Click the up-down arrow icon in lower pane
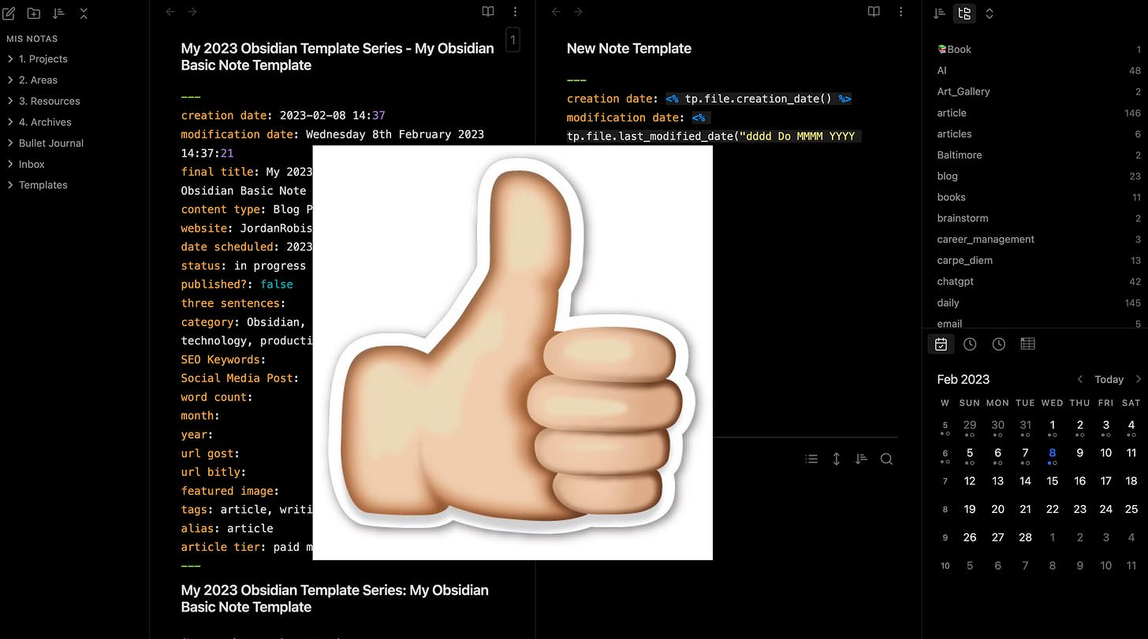 pos(837,459)
